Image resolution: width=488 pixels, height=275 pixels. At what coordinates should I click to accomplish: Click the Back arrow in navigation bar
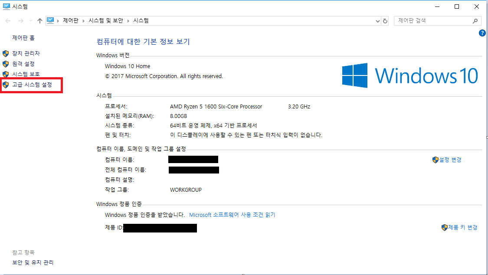point(8,21)
